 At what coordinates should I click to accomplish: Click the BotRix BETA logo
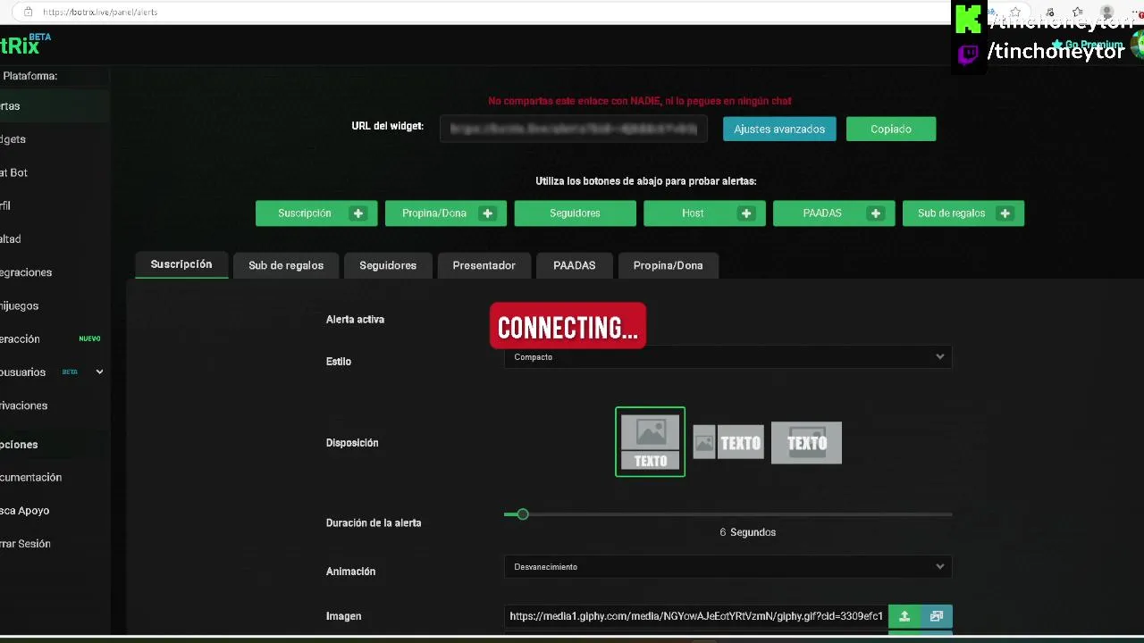(x=25, y=45)
